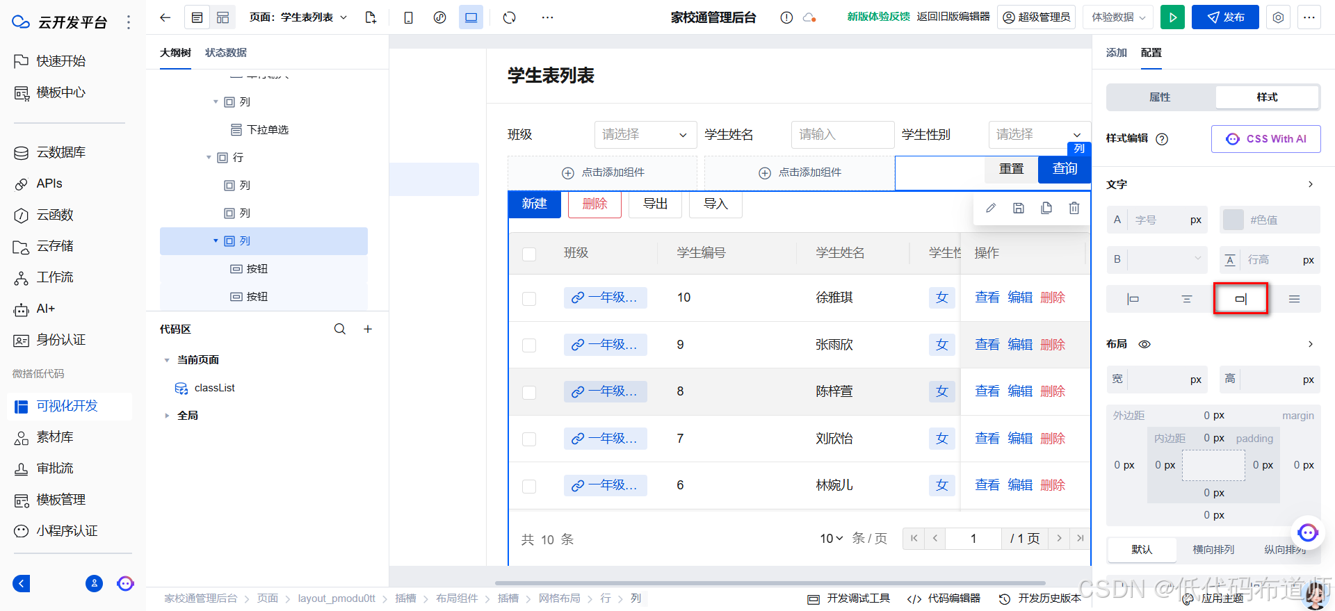Click copy icon in component toolbar
The width and height of the screenshot is (1335, 611).
1046,208
